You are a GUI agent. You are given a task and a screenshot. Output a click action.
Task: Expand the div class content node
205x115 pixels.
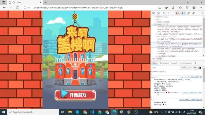coord(157,34)
